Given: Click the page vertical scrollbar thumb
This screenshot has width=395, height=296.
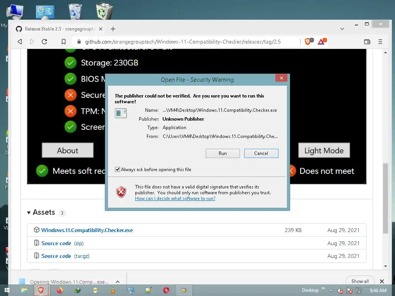Looking at the screenshot, I should tap(385, 198).
